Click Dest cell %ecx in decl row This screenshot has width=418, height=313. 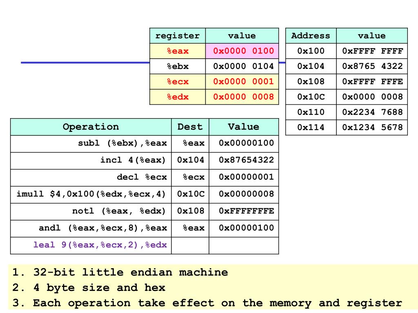tap(190, 178)
